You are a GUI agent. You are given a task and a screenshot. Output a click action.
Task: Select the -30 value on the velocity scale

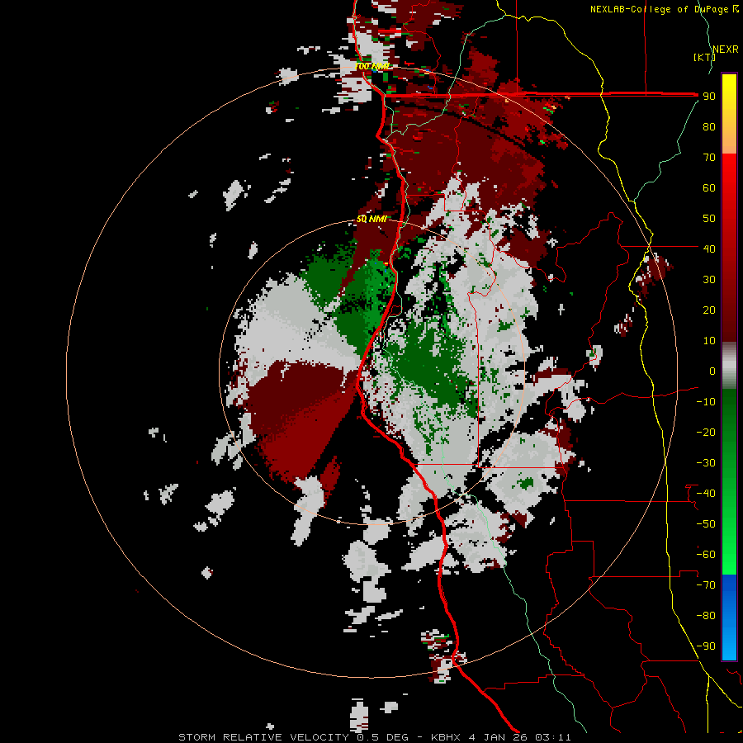(x=706, y=463)
